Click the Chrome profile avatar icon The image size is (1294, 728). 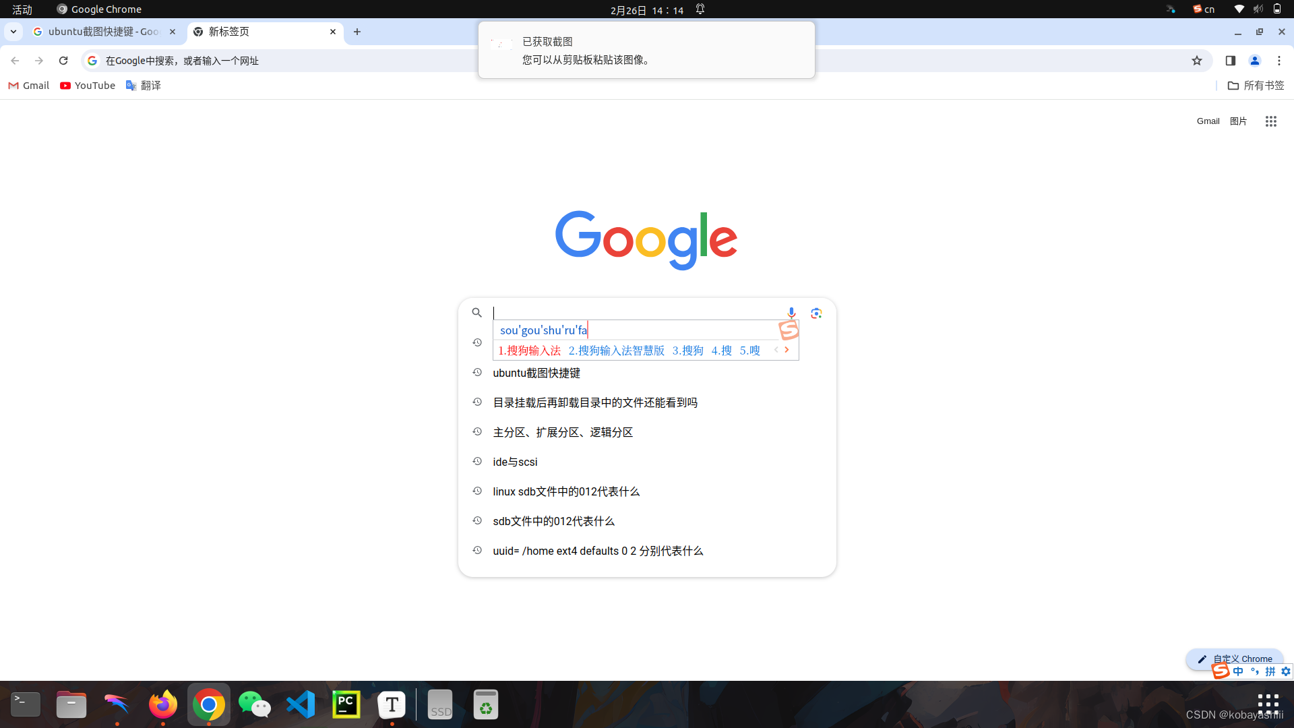click(1254, 61)
